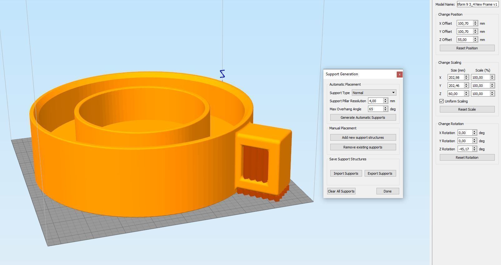Increase X Rotation with up arrow

click(474, 131)
